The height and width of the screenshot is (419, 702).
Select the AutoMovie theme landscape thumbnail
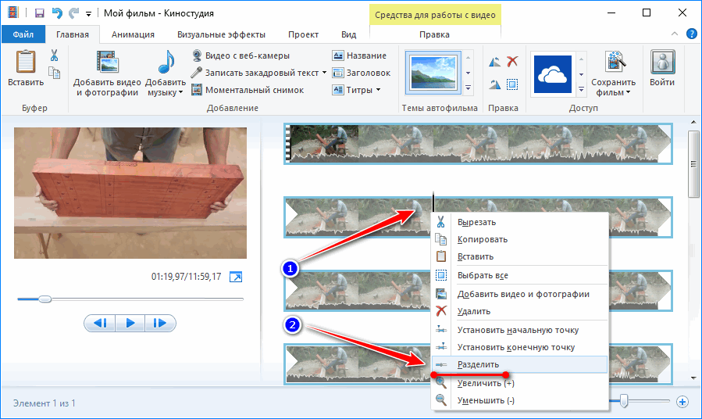click(433, 73)
